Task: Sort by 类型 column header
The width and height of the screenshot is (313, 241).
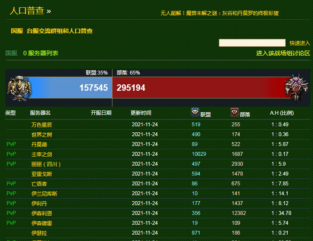Action: [10, 113]
